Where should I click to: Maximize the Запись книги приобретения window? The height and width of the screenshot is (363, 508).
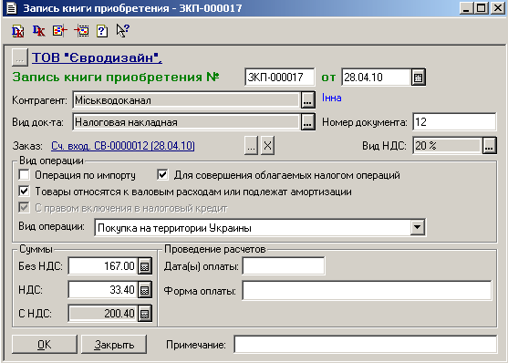pos(482,8)
